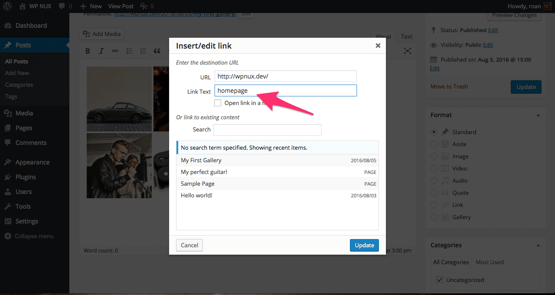Click the Preview Changes button
This screenshot has height=295, width=555.
[x=514, y=15]
